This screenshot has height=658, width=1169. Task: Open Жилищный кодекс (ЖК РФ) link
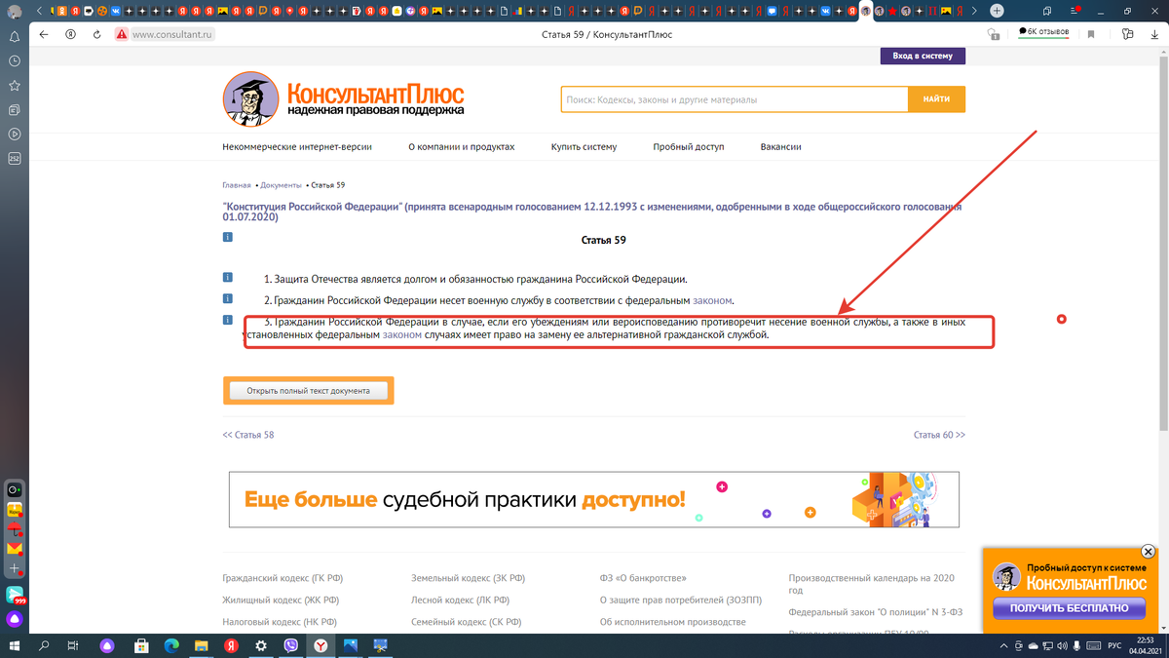tap(281, 600)
